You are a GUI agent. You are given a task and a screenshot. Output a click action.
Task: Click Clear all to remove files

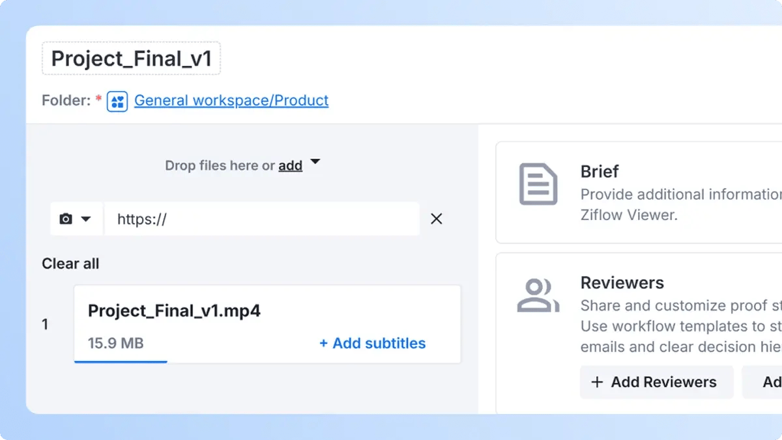click(x=70, y=264)
